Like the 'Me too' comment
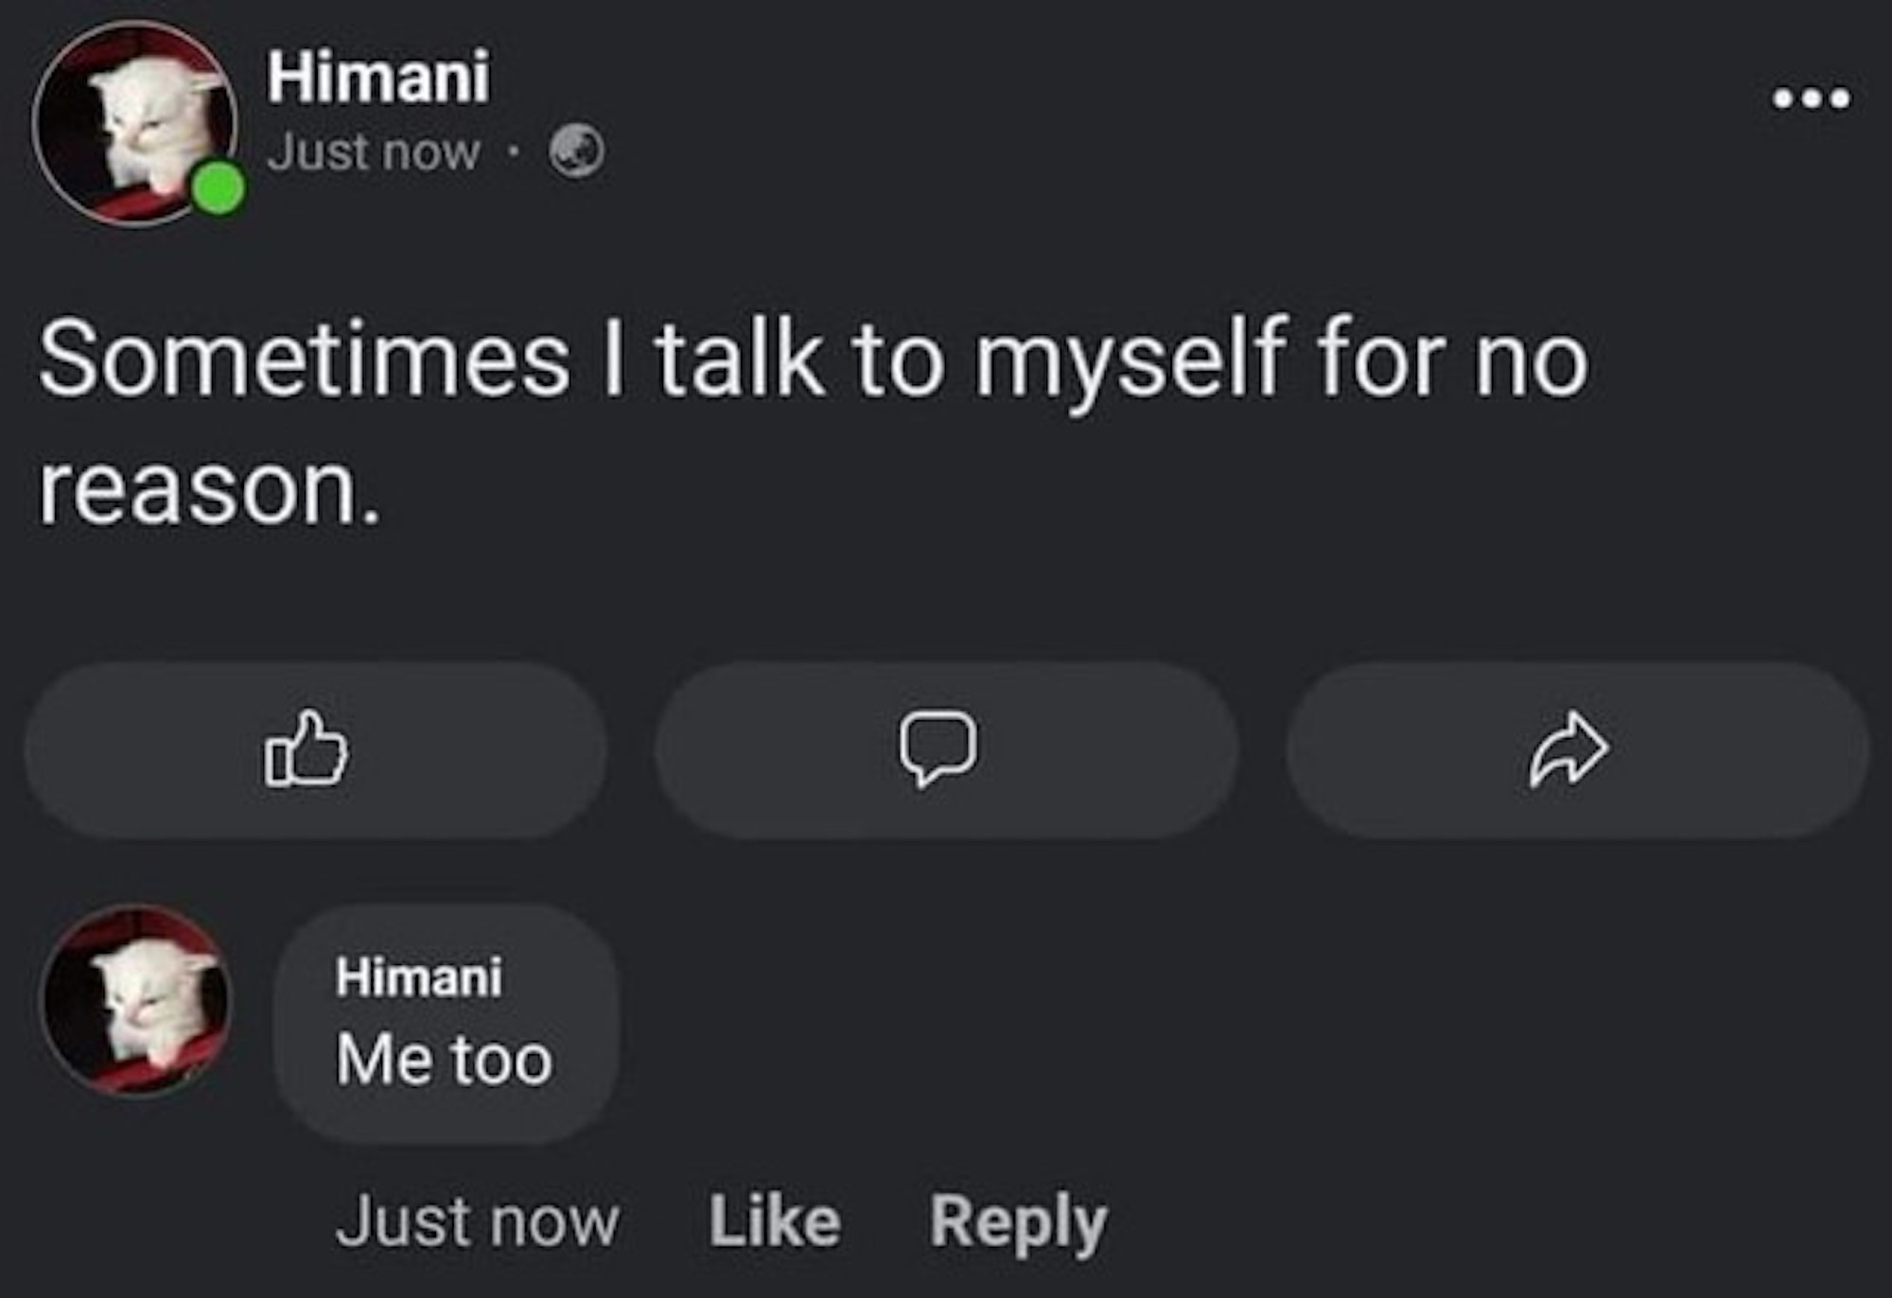This screenshot has height=1298, width=1892. click(x=775, y=1221)
